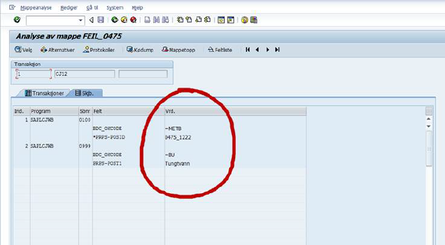Click the red Cancel icon
445x245 pixels.
(x=133, y=20)
